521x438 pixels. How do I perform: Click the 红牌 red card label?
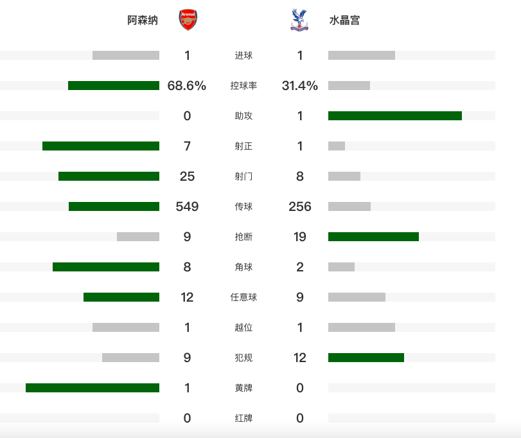(243, 419)
